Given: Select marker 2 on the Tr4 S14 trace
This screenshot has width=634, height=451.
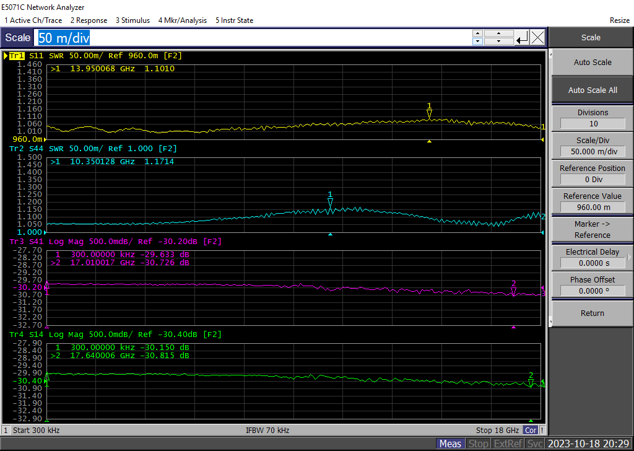Looking at the screenshot, I should tap(531, 383).
